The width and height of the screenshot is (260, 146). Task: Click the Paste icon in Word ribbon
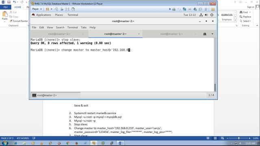5,15
